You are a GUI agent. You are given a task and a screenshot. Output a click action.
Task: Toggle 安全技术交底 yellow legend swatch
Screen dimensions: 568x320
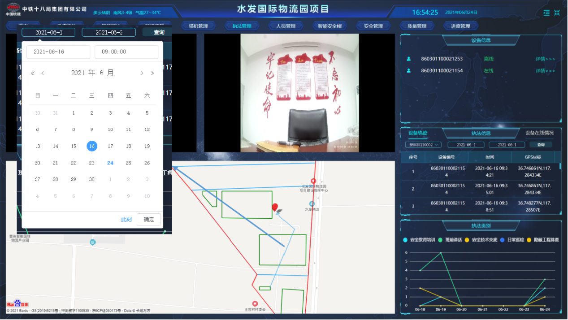pyautogui.click(x=468, y=240)
